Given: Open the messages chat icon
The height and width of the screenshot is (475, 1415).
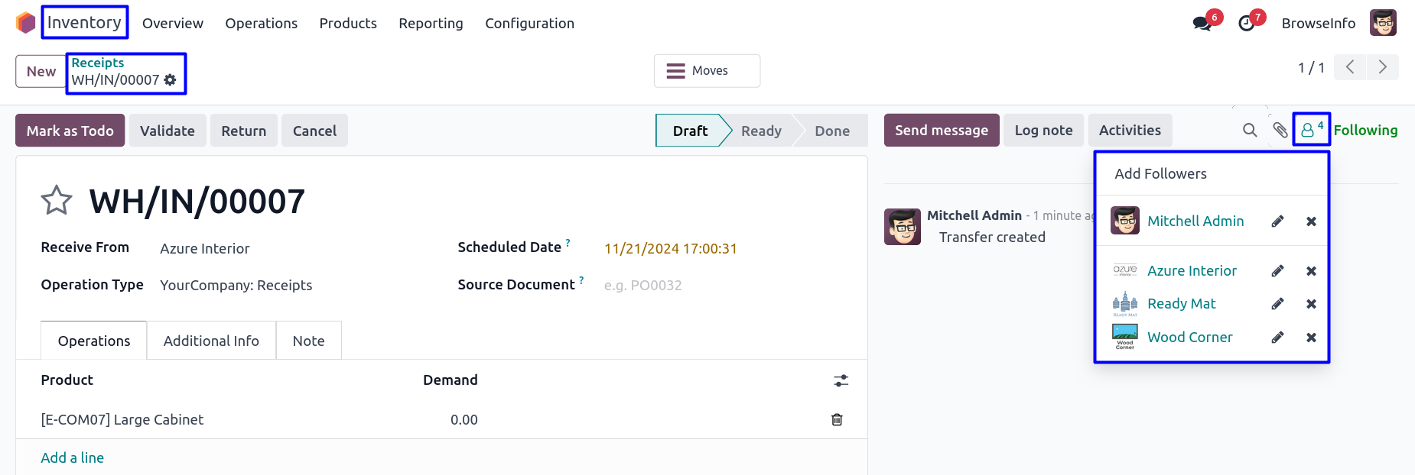Looking at the screenshot, I should click(1202, 24).
